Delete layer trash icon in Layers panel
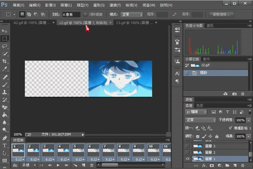 pos(243,165)
